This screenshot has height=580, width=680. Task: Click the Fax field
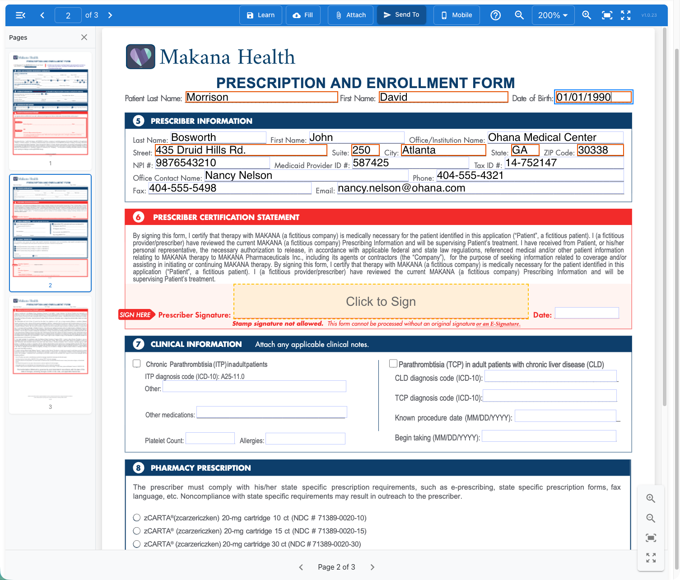pyautogui.click(x=230, y=188)
